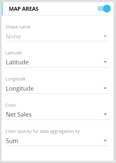The height and width of the screenshot is (163, 116).
Task: Click the small gray Latitude field label
Action: click(13, 53)
